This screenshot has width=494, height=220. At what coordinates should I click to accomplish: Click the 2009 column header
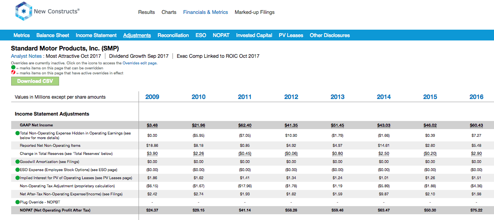[152, 97]
